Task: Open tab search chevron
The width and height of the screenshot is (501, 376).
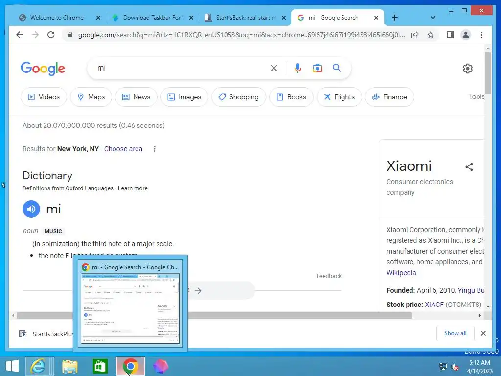Action: coord(433,18)
